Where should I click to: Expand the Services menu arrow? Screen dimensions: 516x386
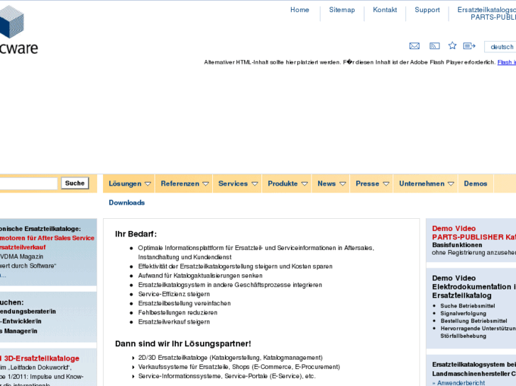click(255, 184)
